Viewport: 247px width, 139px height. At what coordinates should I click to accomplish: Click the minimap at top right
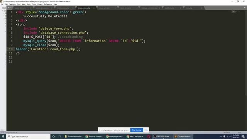235,12
